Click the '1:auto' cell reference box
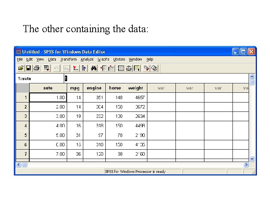 (x=40, y=79)
